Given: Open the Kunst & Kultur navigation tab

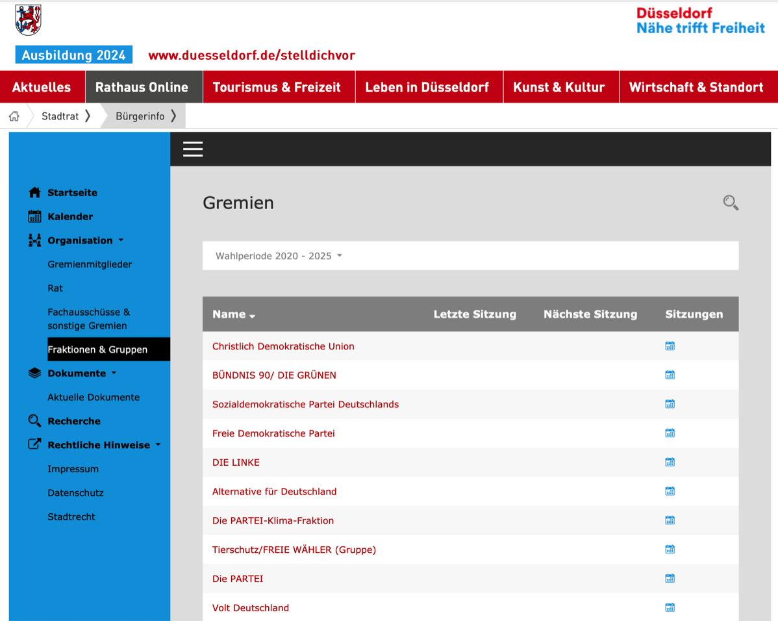Looking at the screenshot, I should (x=561, y=87).
